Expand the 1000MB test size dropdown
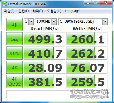 (x=54, y=22)
